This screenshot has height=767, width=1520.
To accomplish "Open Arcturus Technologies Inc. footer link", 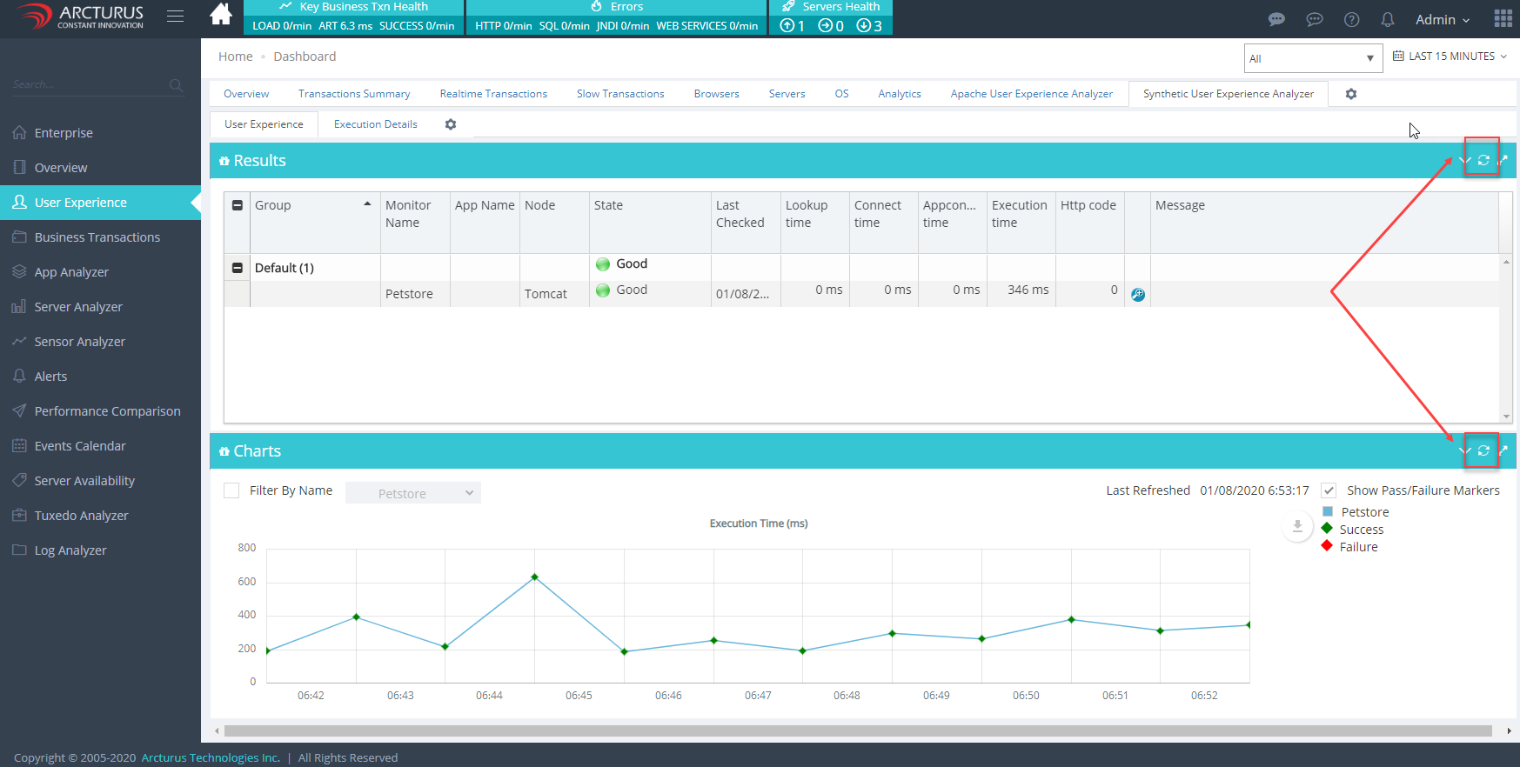I will [x=211, y=757].
